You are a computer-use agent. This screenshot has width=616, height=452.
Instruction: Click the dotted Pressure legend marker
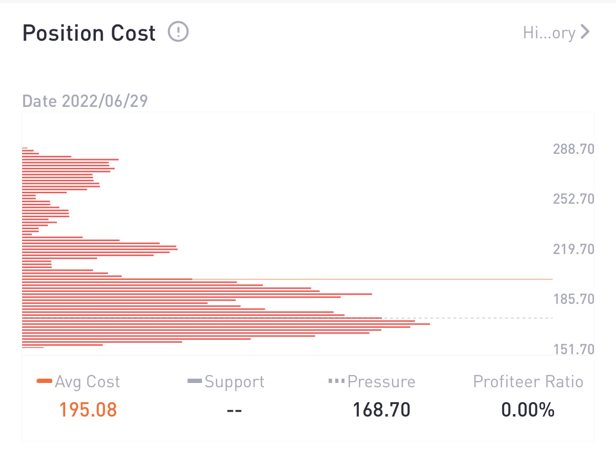coord(336,381)
